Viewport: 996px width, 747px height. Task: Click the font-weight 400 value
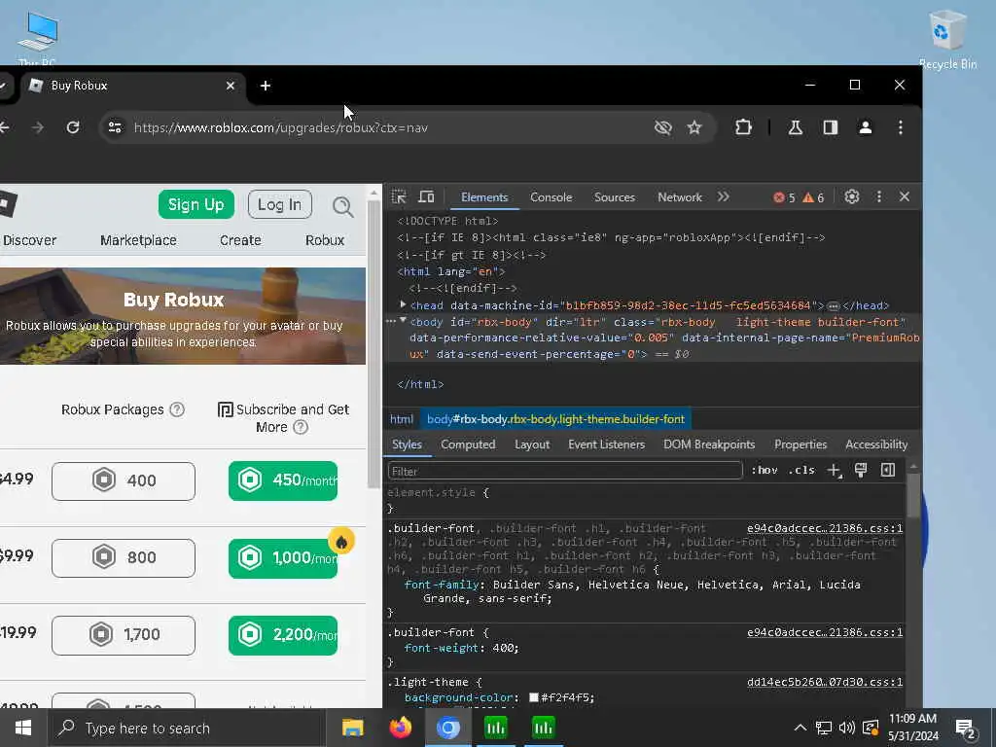pyautogui.click(x=503, y=648)
